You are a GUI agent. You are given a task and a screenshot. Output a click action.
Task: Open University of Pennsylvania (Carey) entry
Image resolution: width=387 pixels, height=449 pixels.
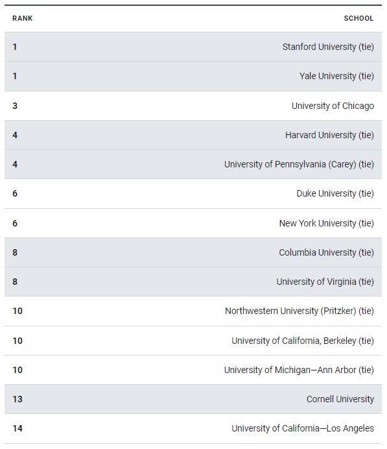(x=299, y=164)
